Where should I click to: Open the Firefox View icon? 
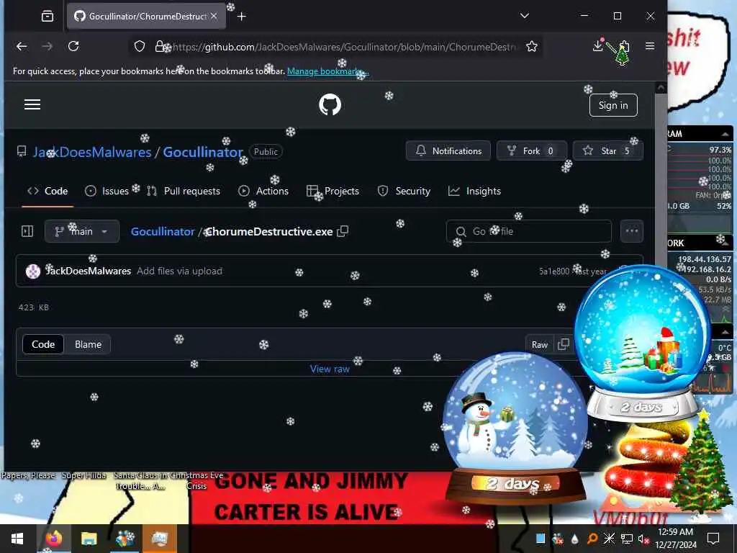pyautogui.click(x=48, y=17)
